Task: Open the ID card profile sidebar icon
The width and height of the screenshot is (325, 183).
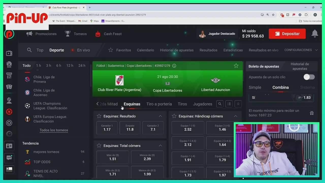Action: 9,146
